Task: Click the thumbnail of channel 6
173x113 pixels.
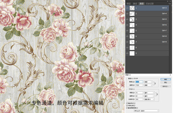Action: (132, 36)
